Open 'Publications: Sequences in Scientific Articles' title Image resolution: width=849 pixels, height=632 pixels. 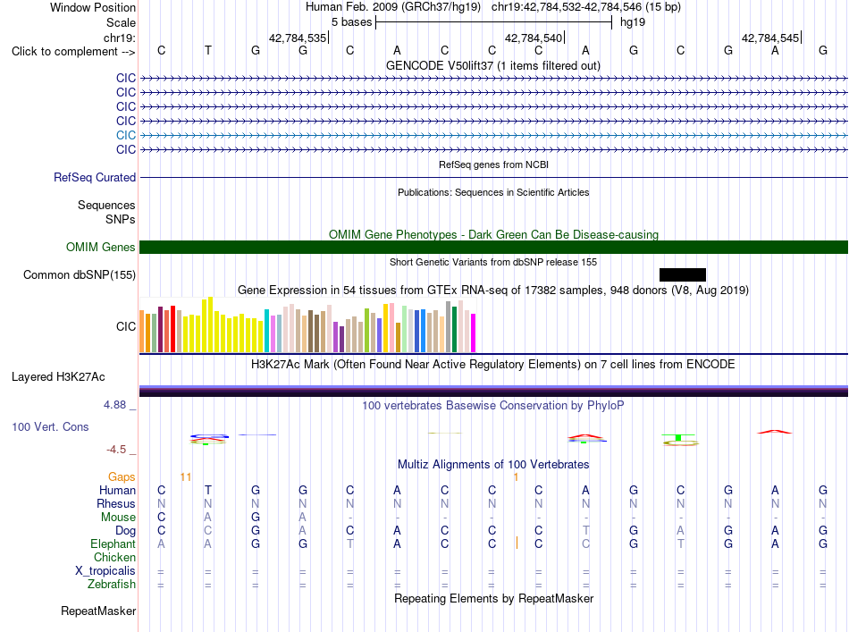493,192
